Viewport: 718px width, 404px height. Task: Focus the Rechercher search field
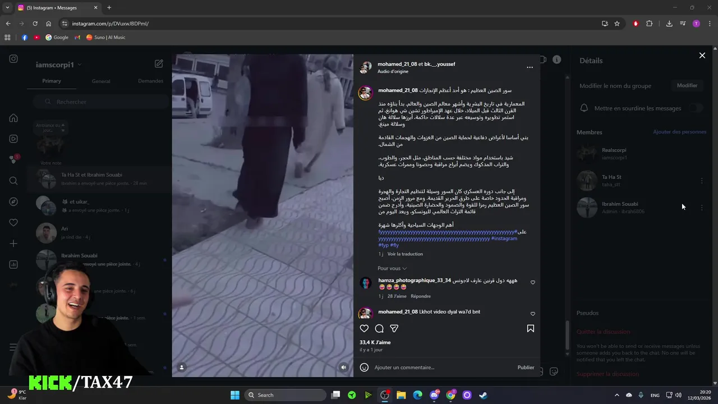100,102
